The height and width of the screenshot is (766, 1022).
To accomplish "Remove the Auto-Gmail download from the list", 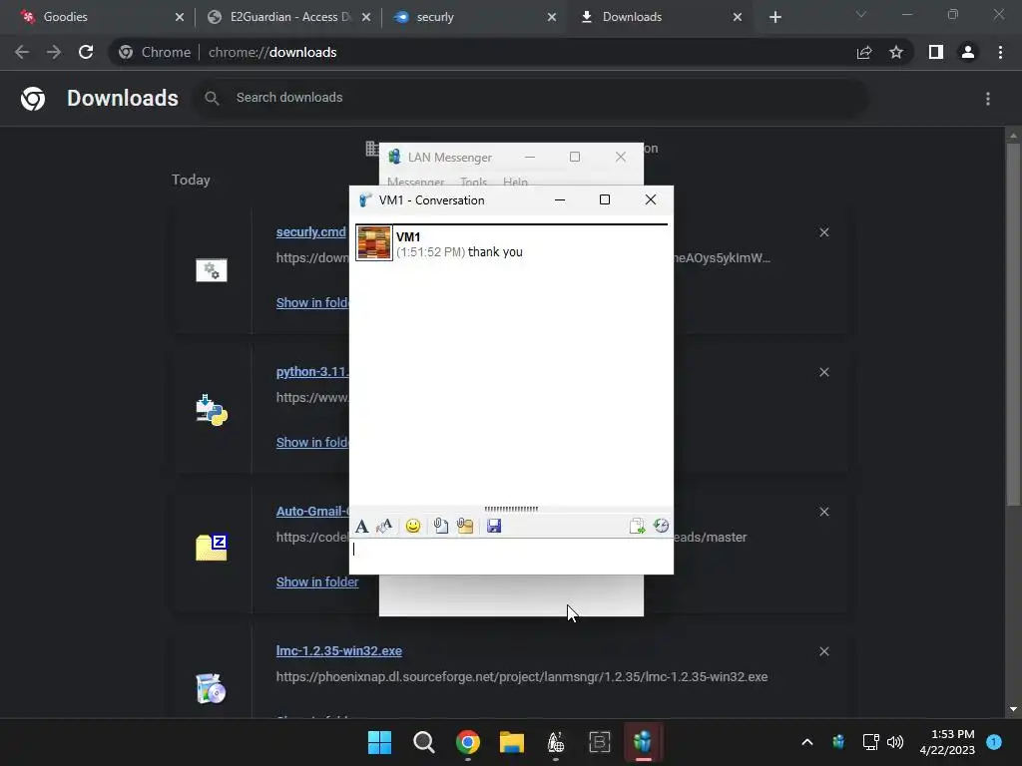I will [x=823, y=512].
